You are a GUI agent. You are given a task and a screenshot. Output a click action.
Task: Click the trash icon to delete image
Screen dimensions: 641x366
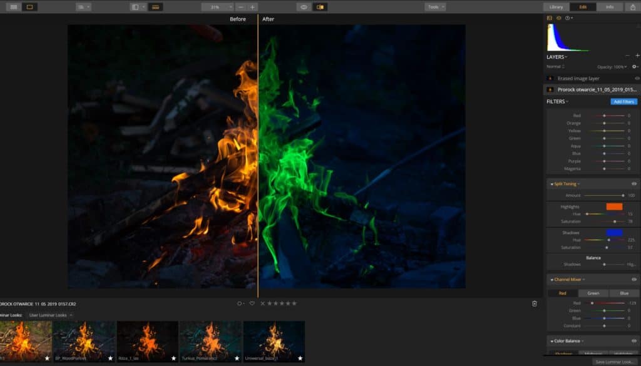pyautogui.click(x=535, y=303)
